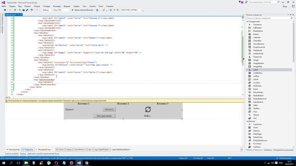296x166 pixels.
Task: Switch to the Design (Конструктор) view
Action: [x=13, y=149]
